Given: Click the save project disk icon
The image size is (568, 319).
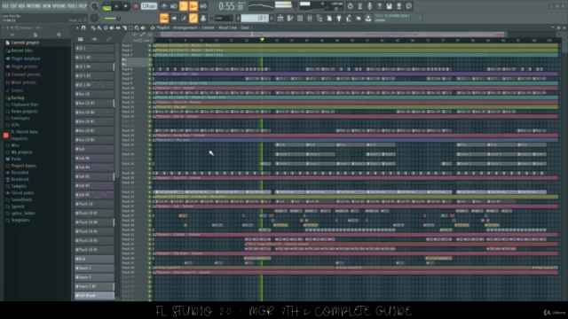Looking at the screenshot, I should [389, 6].
